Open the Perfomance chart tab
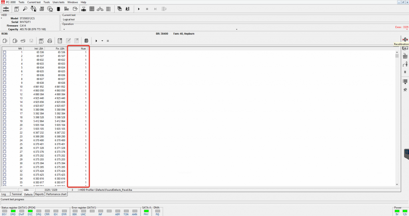This screenshot has width=409, height=216. point(56,194)
